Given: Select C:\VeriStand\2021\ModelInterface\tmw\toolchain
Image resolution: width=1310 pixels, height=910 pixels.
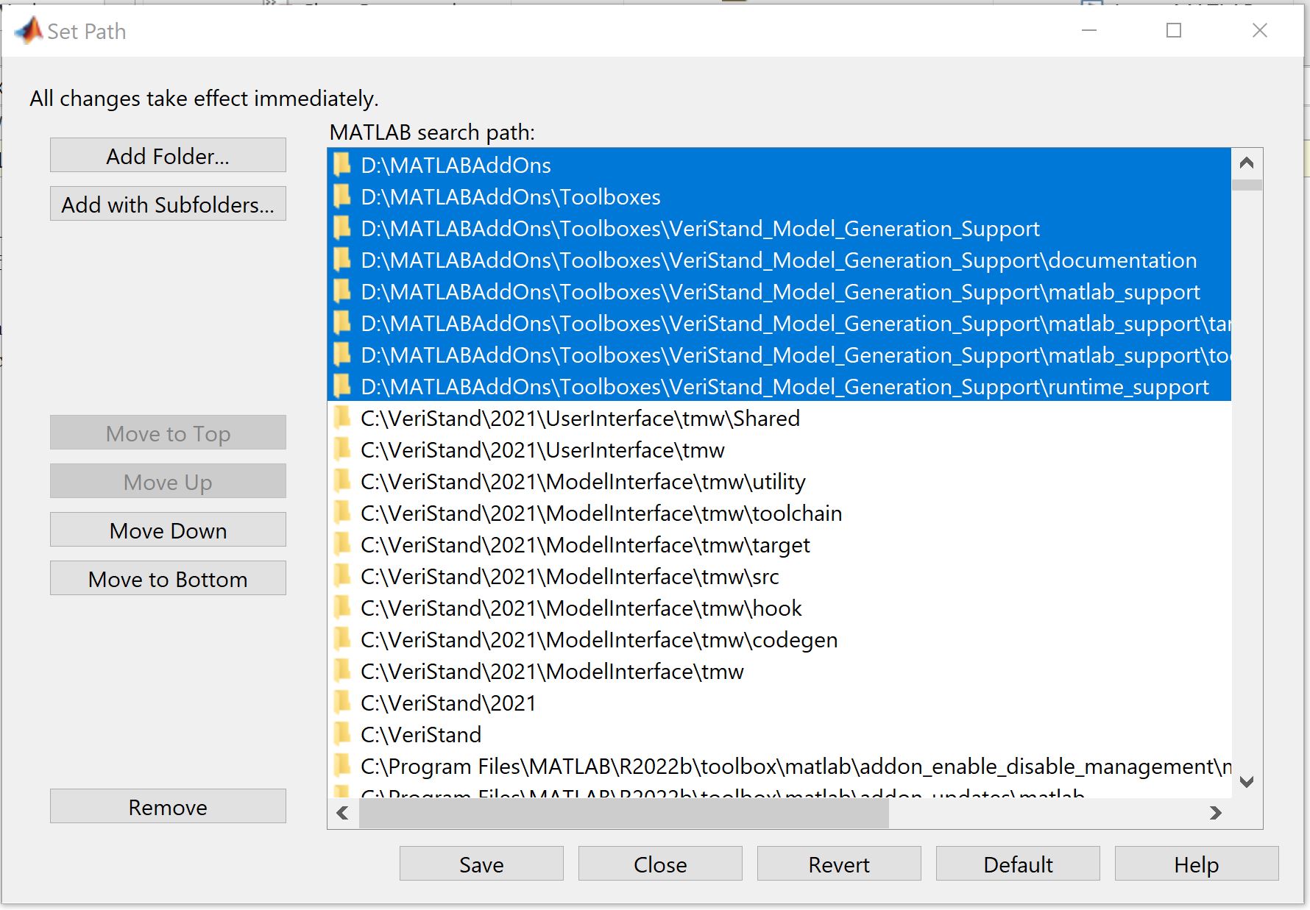Looking at the screenshot, I should click(x=779, y=513).
